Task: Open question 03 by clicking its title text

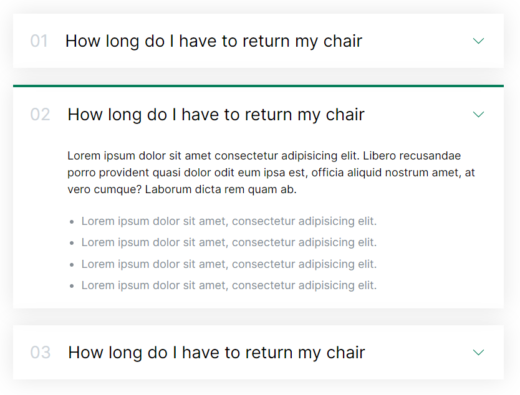Action: click(x=216, y=353)
